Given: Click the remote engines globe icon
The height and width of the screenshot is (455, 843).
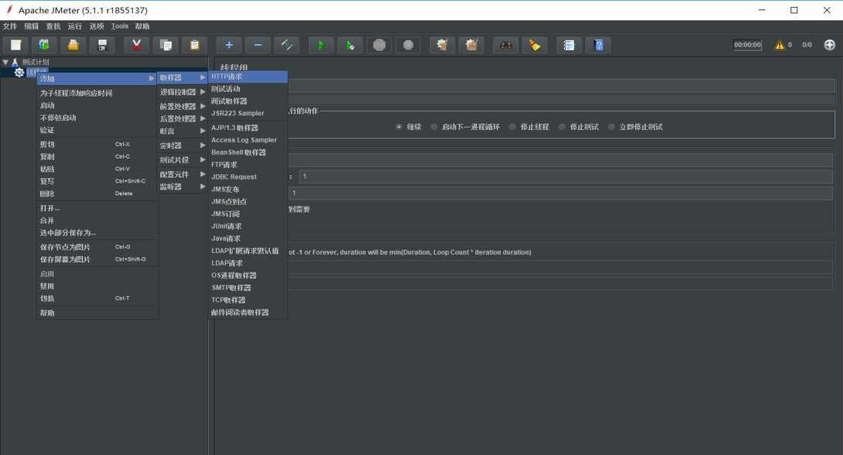Looking at the screenshot, I should [830, 45].
